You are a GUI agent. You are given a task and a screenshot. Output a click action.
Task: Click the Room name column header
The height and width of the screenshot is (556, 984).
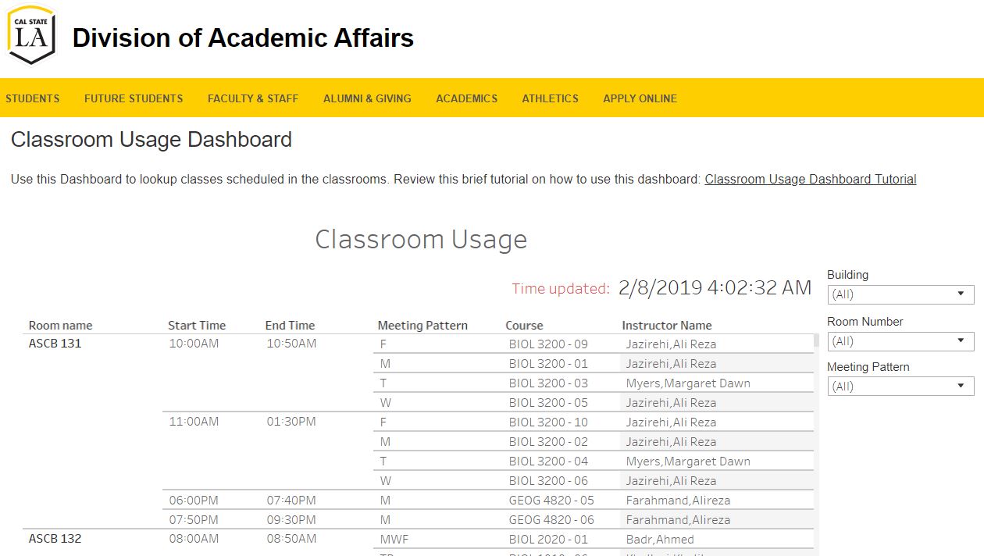pyautogui.click(x=60, y=326)
